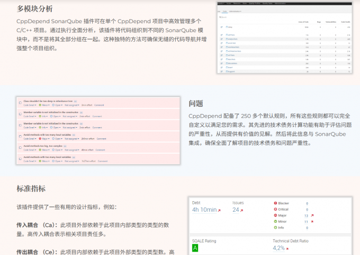Click the green Minor icon on the inheritance tree issue

(40, 105)
